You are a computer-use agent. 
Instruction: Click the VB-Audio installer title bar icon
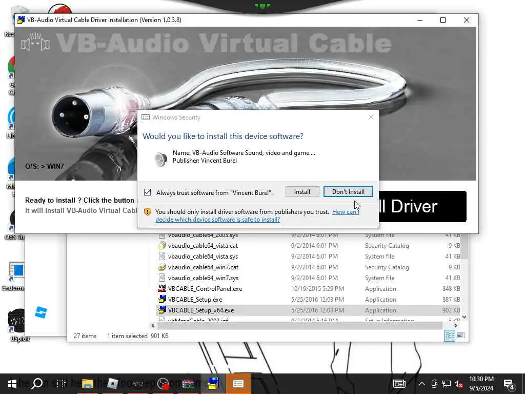21,20
